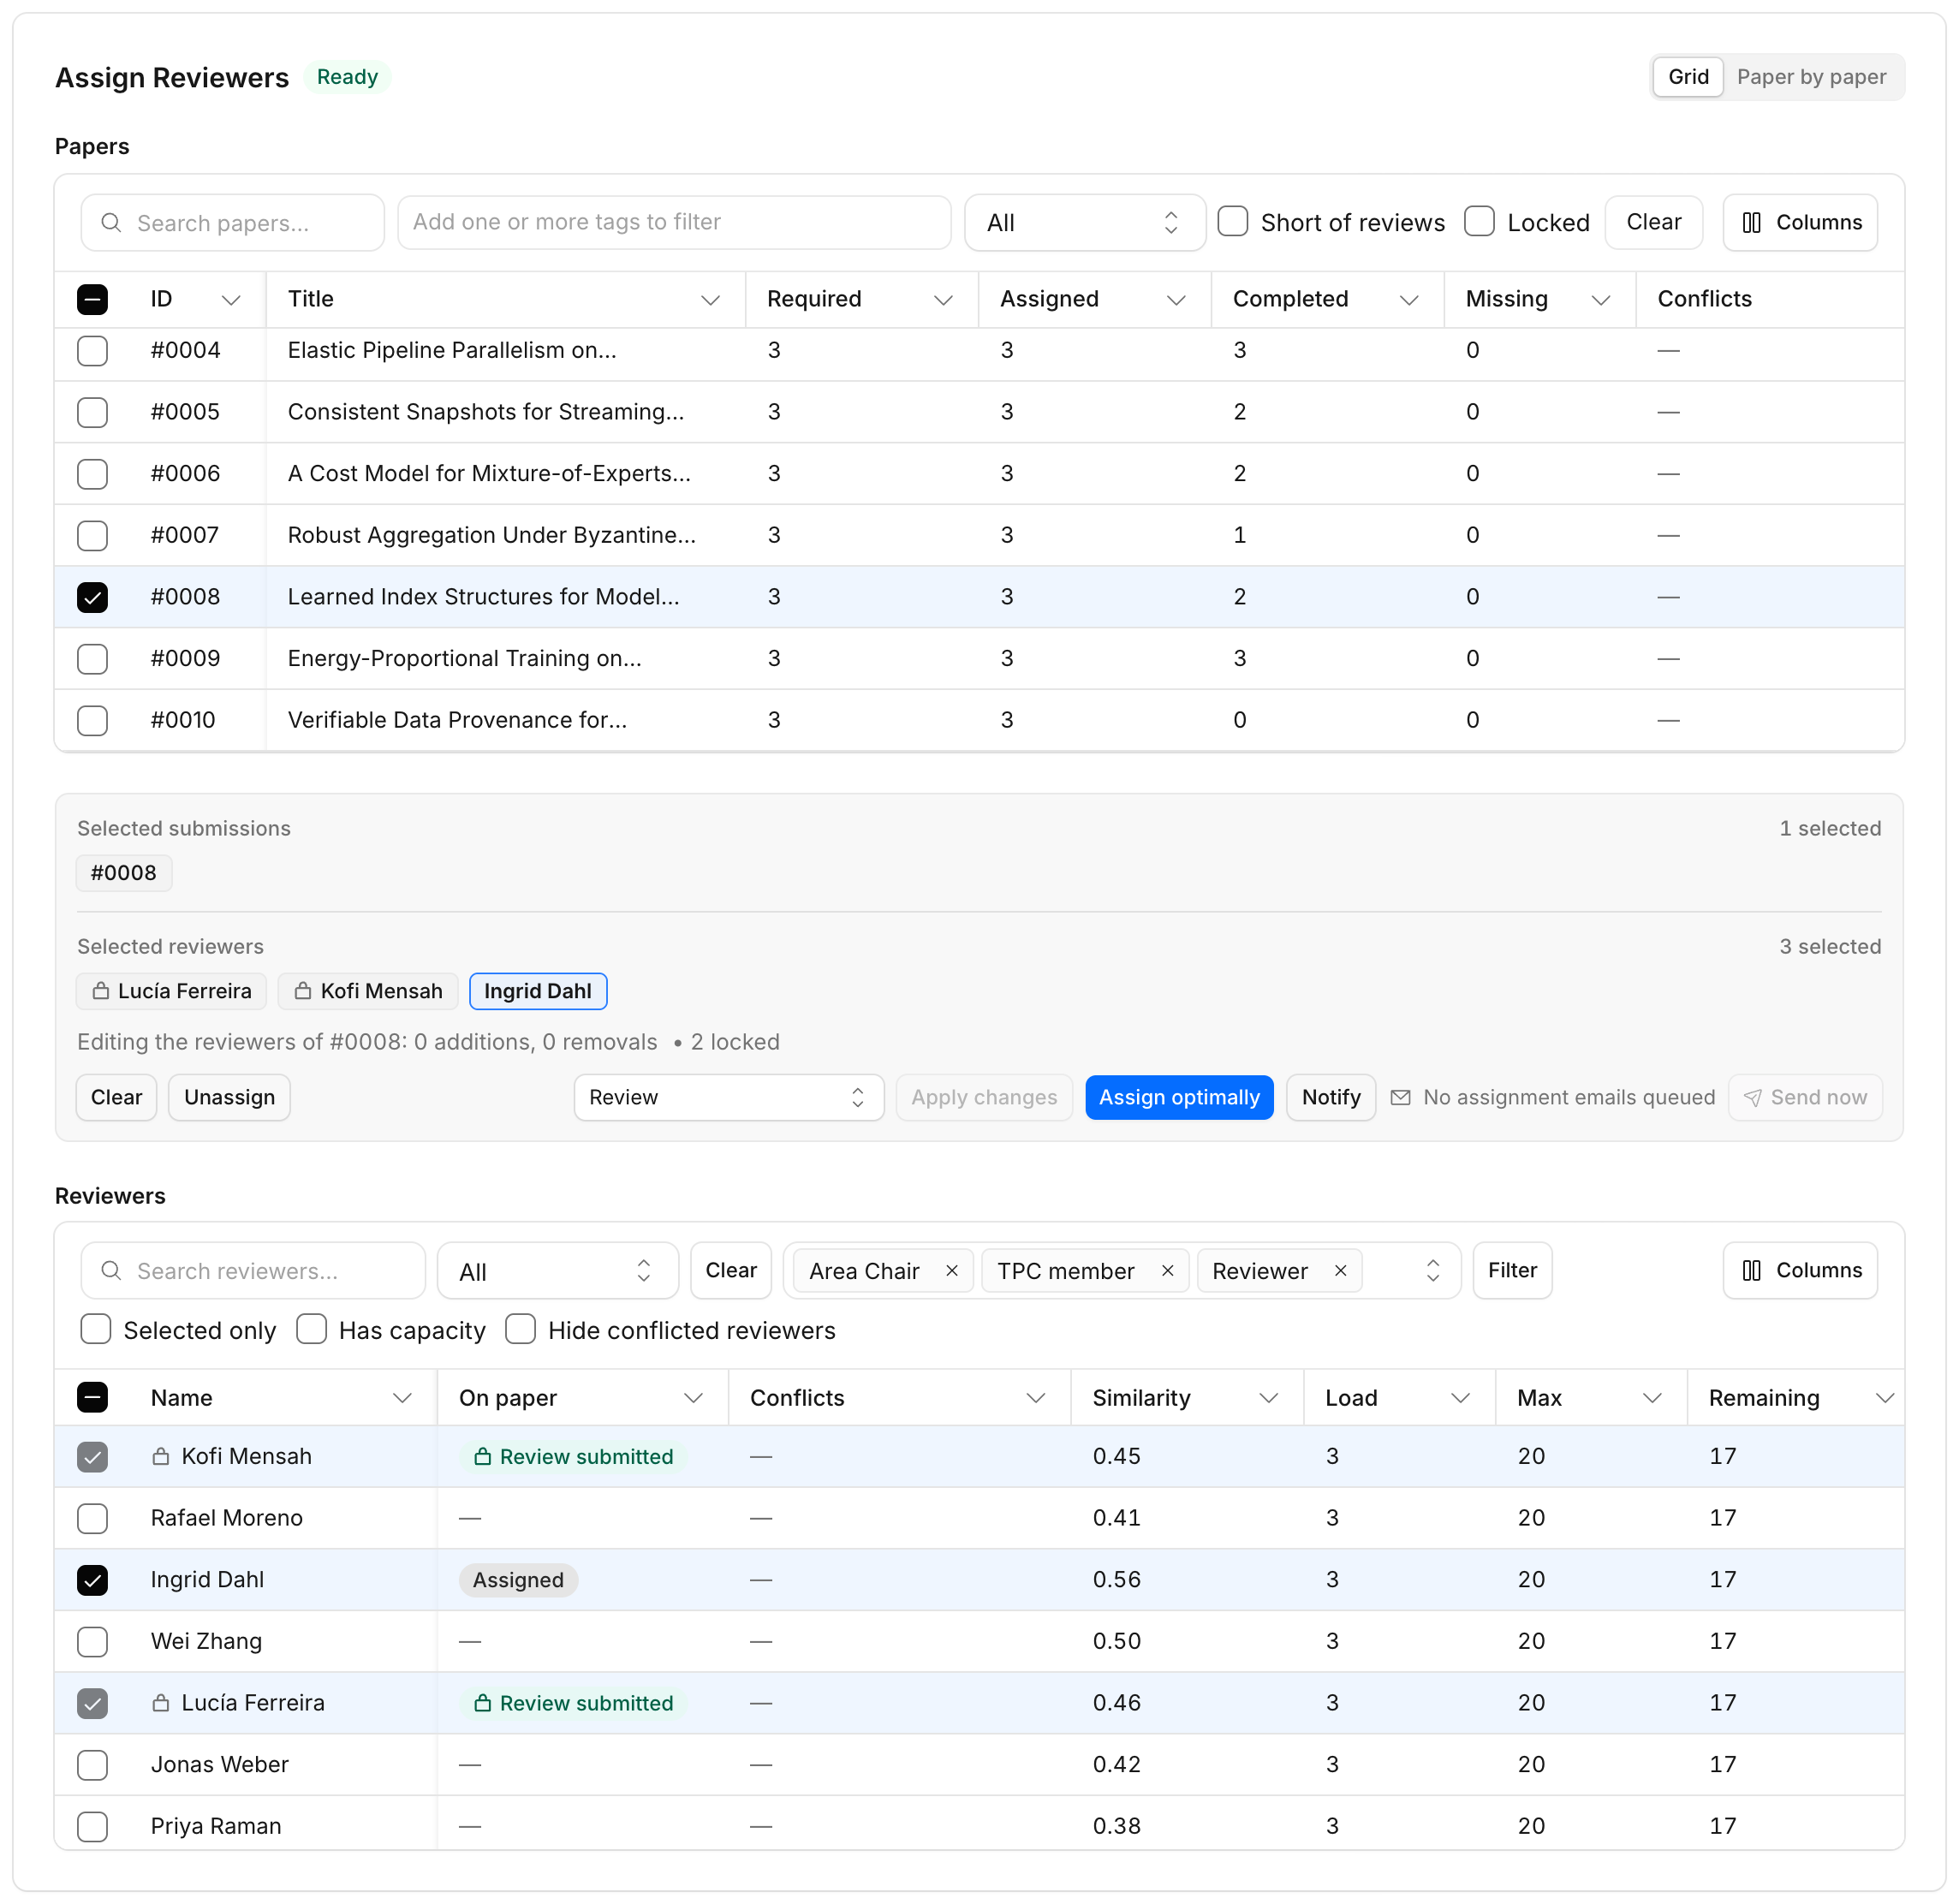Open the papers Columns chooser
The image size is (1959, 1904).
tap(1800, 222)
